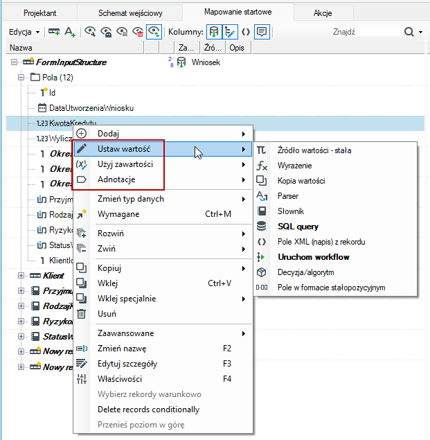Click the Opis column header
The height and width of the screenshot is (440, 430).
238,48
